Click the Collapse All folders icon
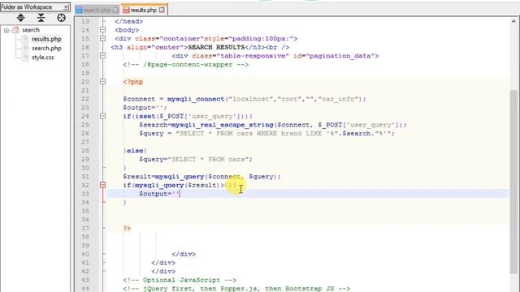This screenshot has height=292, width=520. [41, 18]
